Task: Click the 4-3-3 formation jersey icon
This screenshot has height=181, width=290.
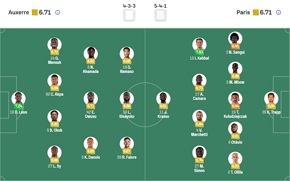Action: pyautogui.click(x=129, y=15)
